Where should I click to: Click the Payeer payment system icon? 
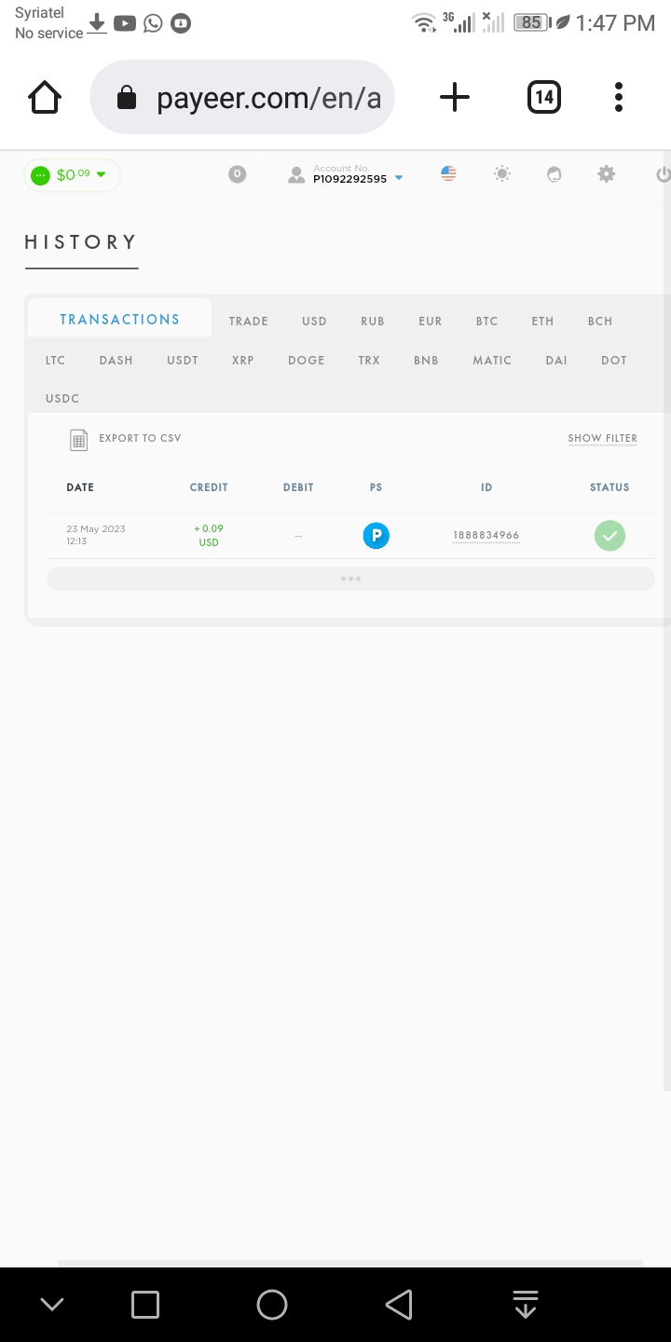(376, 536)
